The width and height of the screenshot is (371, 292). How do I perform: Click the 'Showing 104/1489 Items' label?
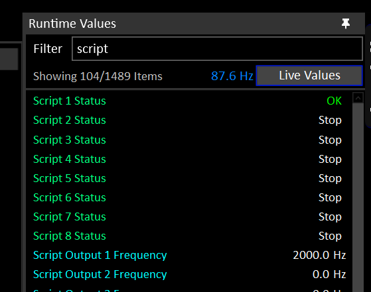click(98, 76)
